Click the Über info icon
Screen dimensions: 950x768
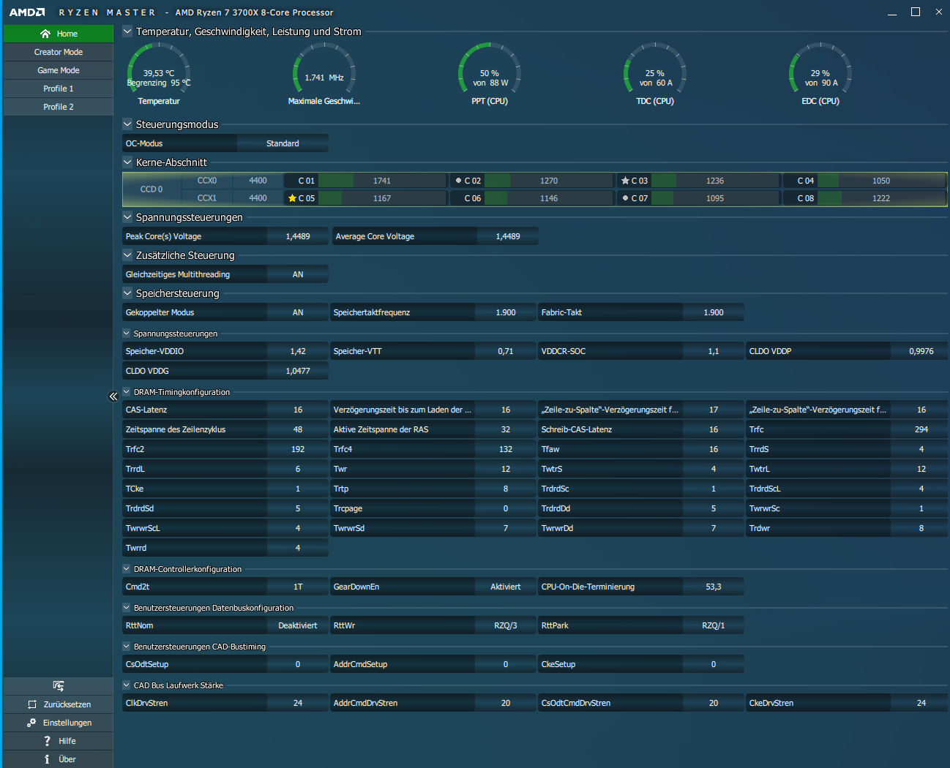pyautogui.click(x=47, y=759)
